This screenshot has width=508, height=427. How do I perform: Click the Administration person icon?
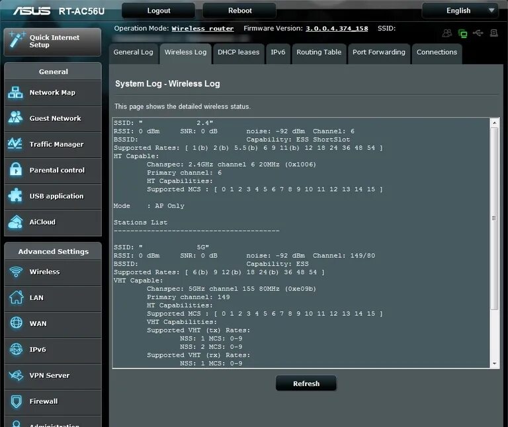pos(16,424)
